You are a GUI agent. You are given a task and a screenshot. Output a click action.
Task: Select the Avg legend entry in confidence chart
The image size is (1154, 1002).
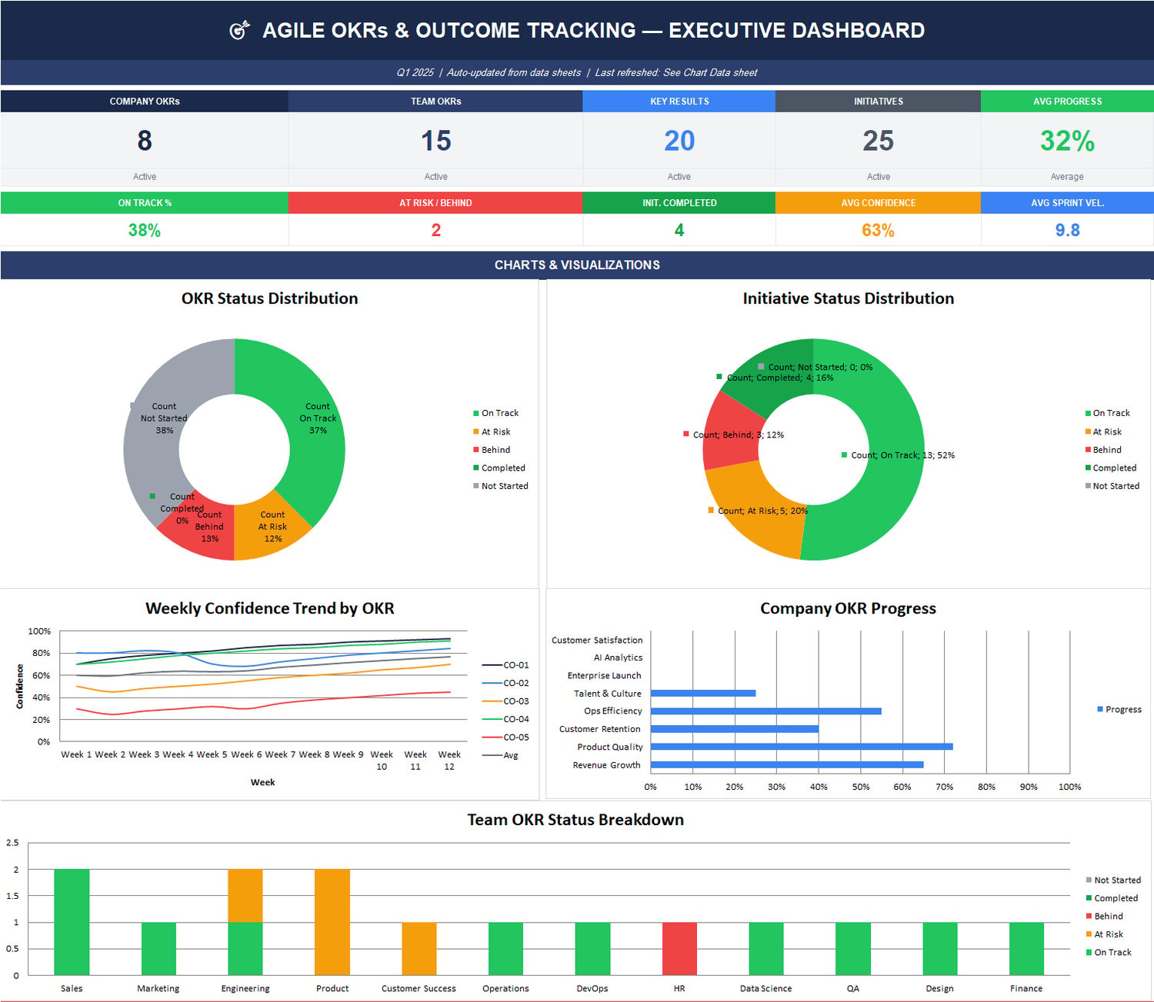pos(500,755)
